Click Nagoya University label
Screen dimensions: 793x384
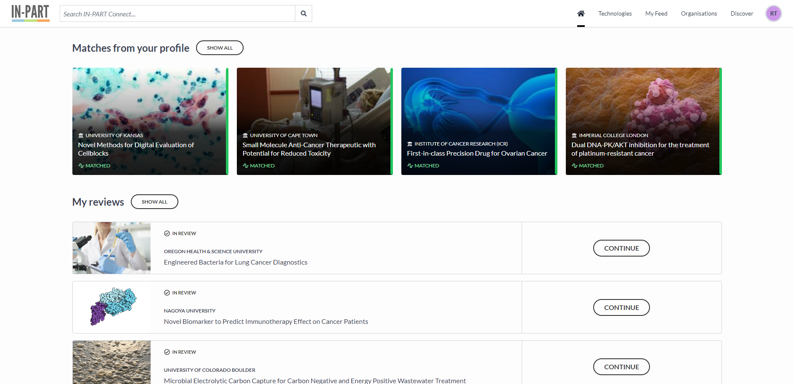pyautogui.click(x=190, y=311)
